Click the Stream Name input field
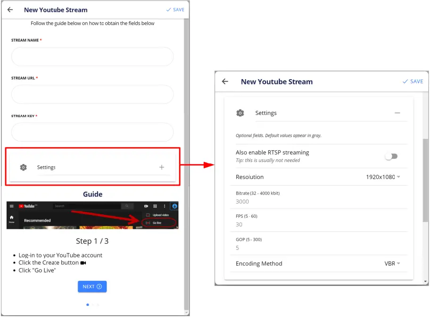Image resolution: width=432 pixels, height=319 pixels. coord(92,57)
